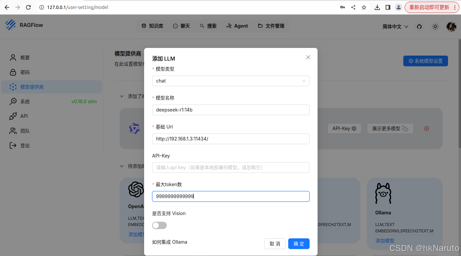The height and width of the screenshot is (256, 461).
Task: Open the browser profile avatar icon
Action: click(x=398, y=7)
